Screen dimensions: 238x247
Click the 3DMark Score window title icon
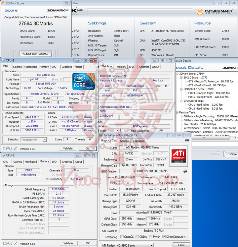[x=3, y=3]
